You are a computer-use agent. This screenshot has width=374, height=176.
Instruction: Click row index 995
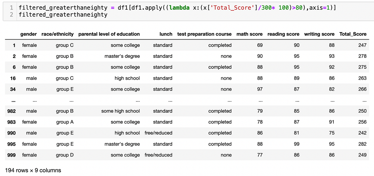[11, 144]
